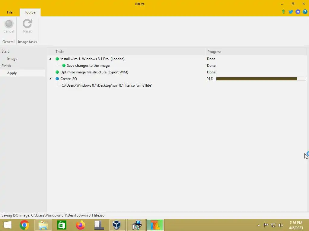Click the Reset image tasks button
The width and height of the screenshot is (309, 231).
27,26
